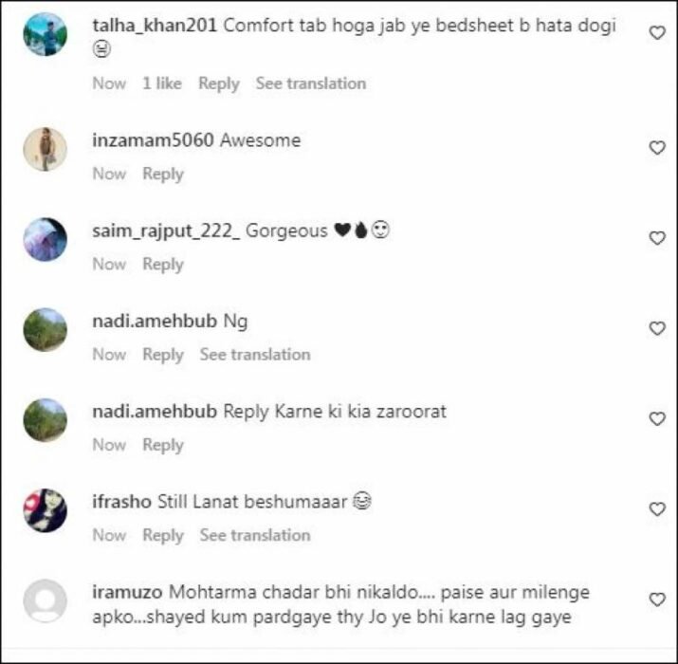This screenshot has height=664, width=678.
Task: Like the 'Reply Karne ki kia zaroorat' comment
Action: tap(657, 419)
